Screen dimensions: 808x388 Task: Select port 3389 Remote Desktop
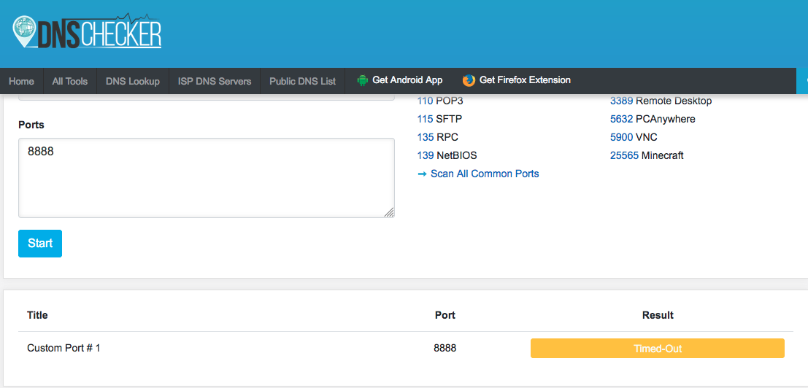click(661, 101)
